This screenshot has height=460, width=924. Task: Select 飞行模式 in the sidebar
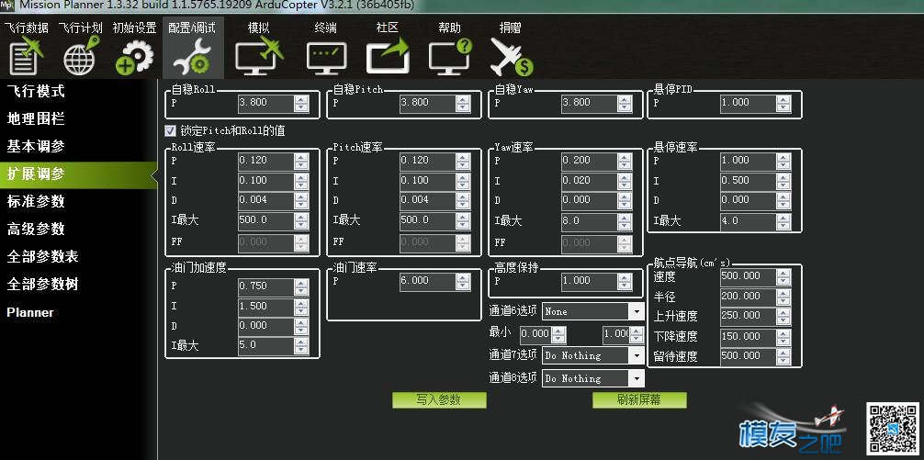coord(36,91)
